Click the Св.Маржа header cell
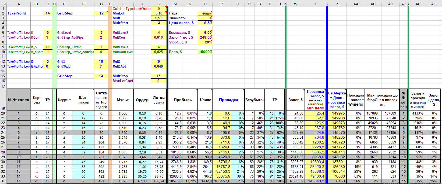 click(x=337, y=100)
